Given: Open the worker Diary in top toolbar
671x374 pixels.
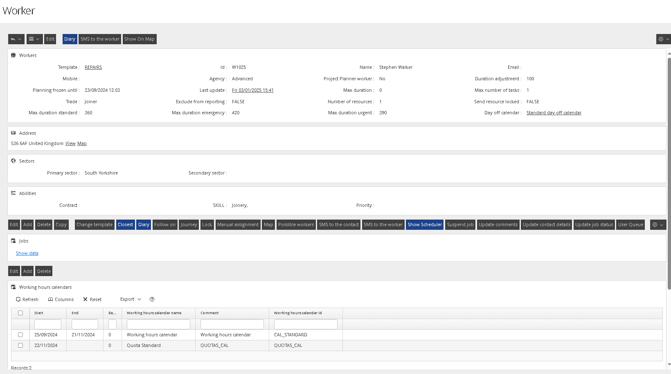Looking at the screenshot, I should point(70,39).
